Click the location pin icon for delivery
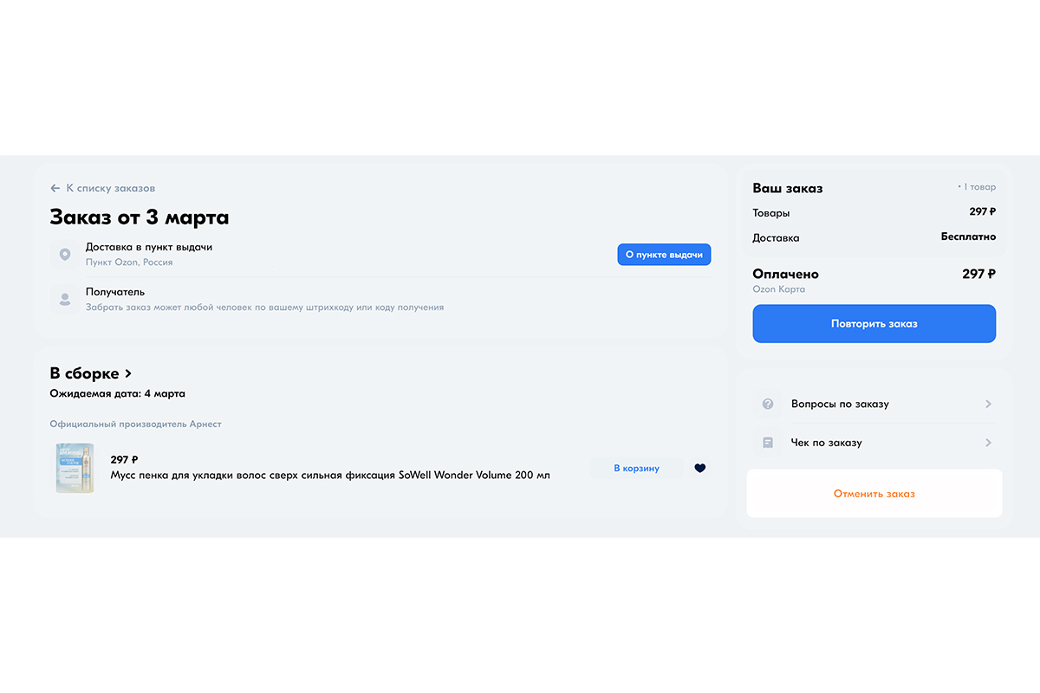 [x=65, y=255]
